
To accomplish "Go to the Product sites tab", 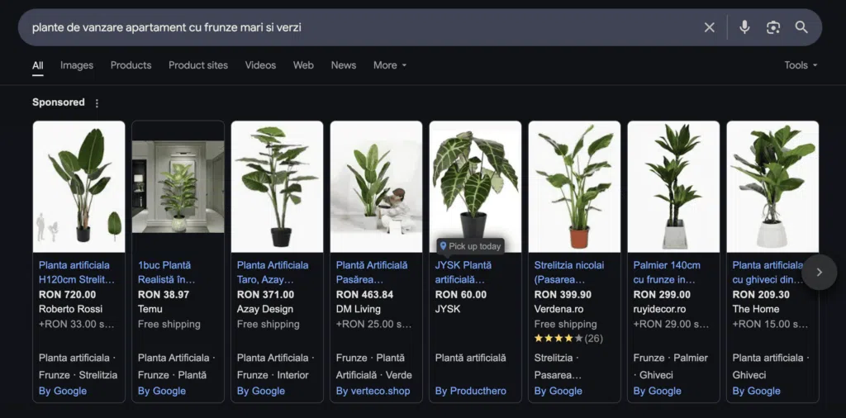I will point(198,65).
